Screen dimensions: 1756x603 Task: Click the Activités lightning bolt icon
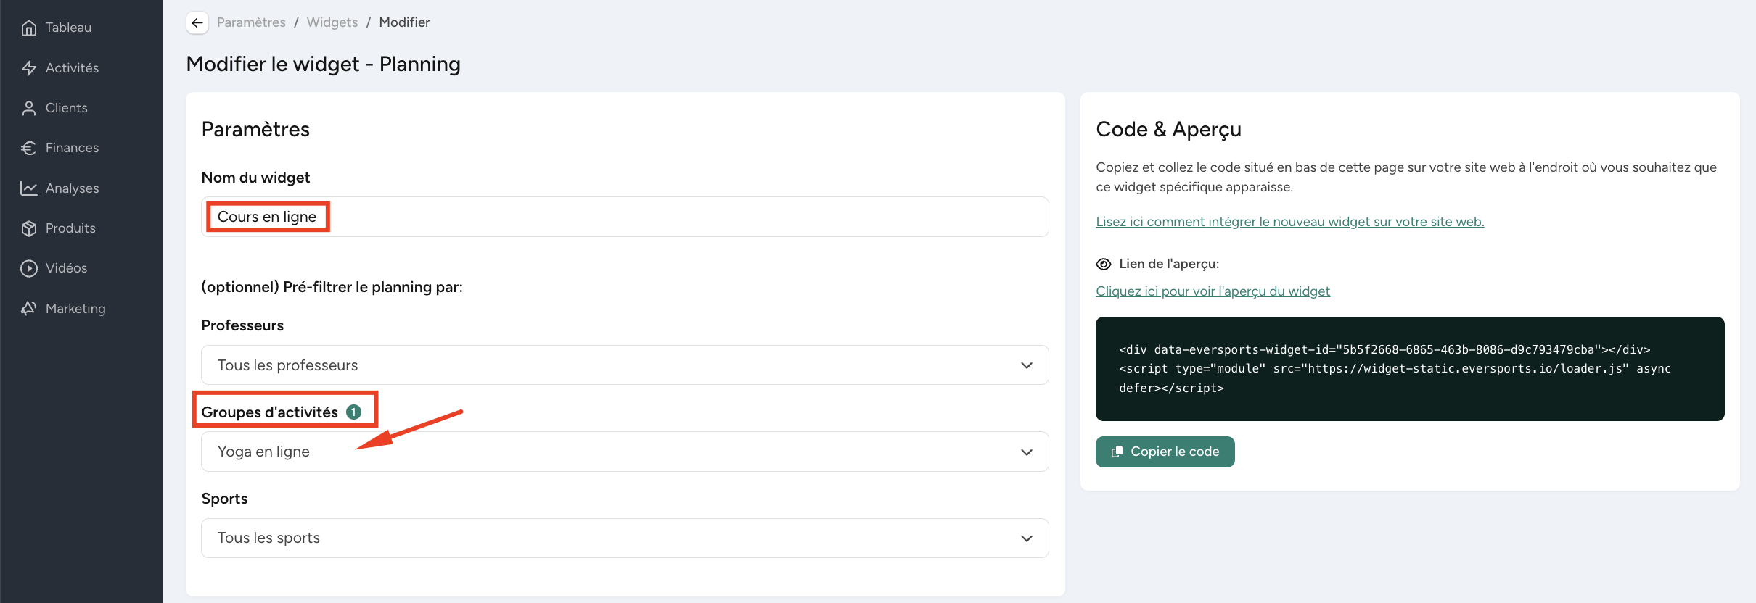(29, 68)
